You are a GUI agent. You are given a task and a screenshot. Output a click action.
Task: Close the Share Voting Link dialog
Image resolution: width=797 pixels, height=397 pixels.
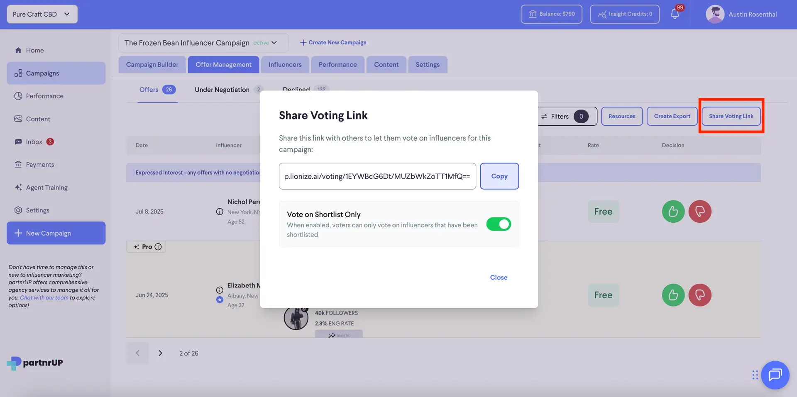pos(499,277)
